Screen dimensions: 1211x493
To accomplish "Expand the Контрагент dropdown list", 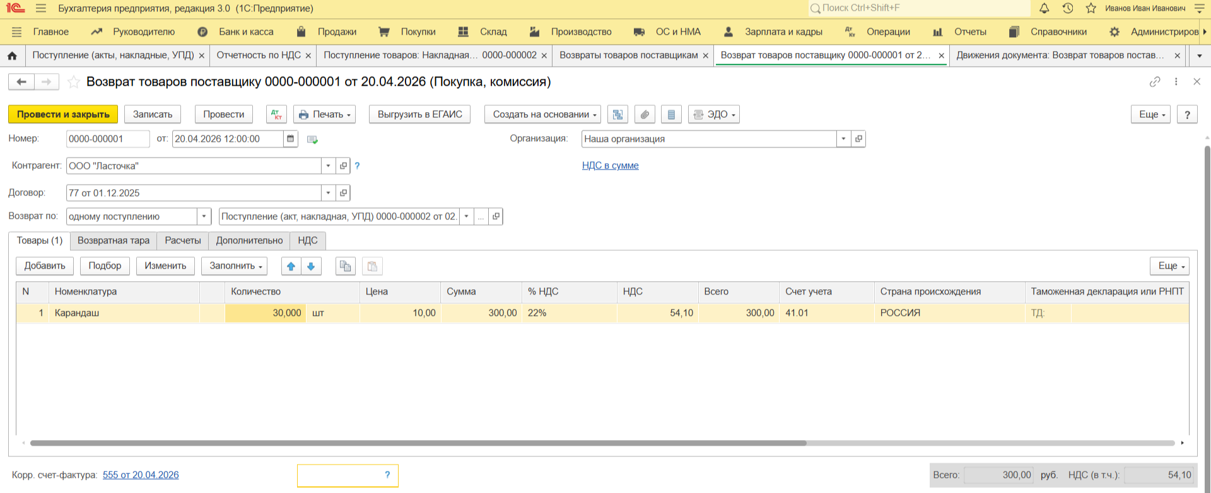I will click(328, 166).
